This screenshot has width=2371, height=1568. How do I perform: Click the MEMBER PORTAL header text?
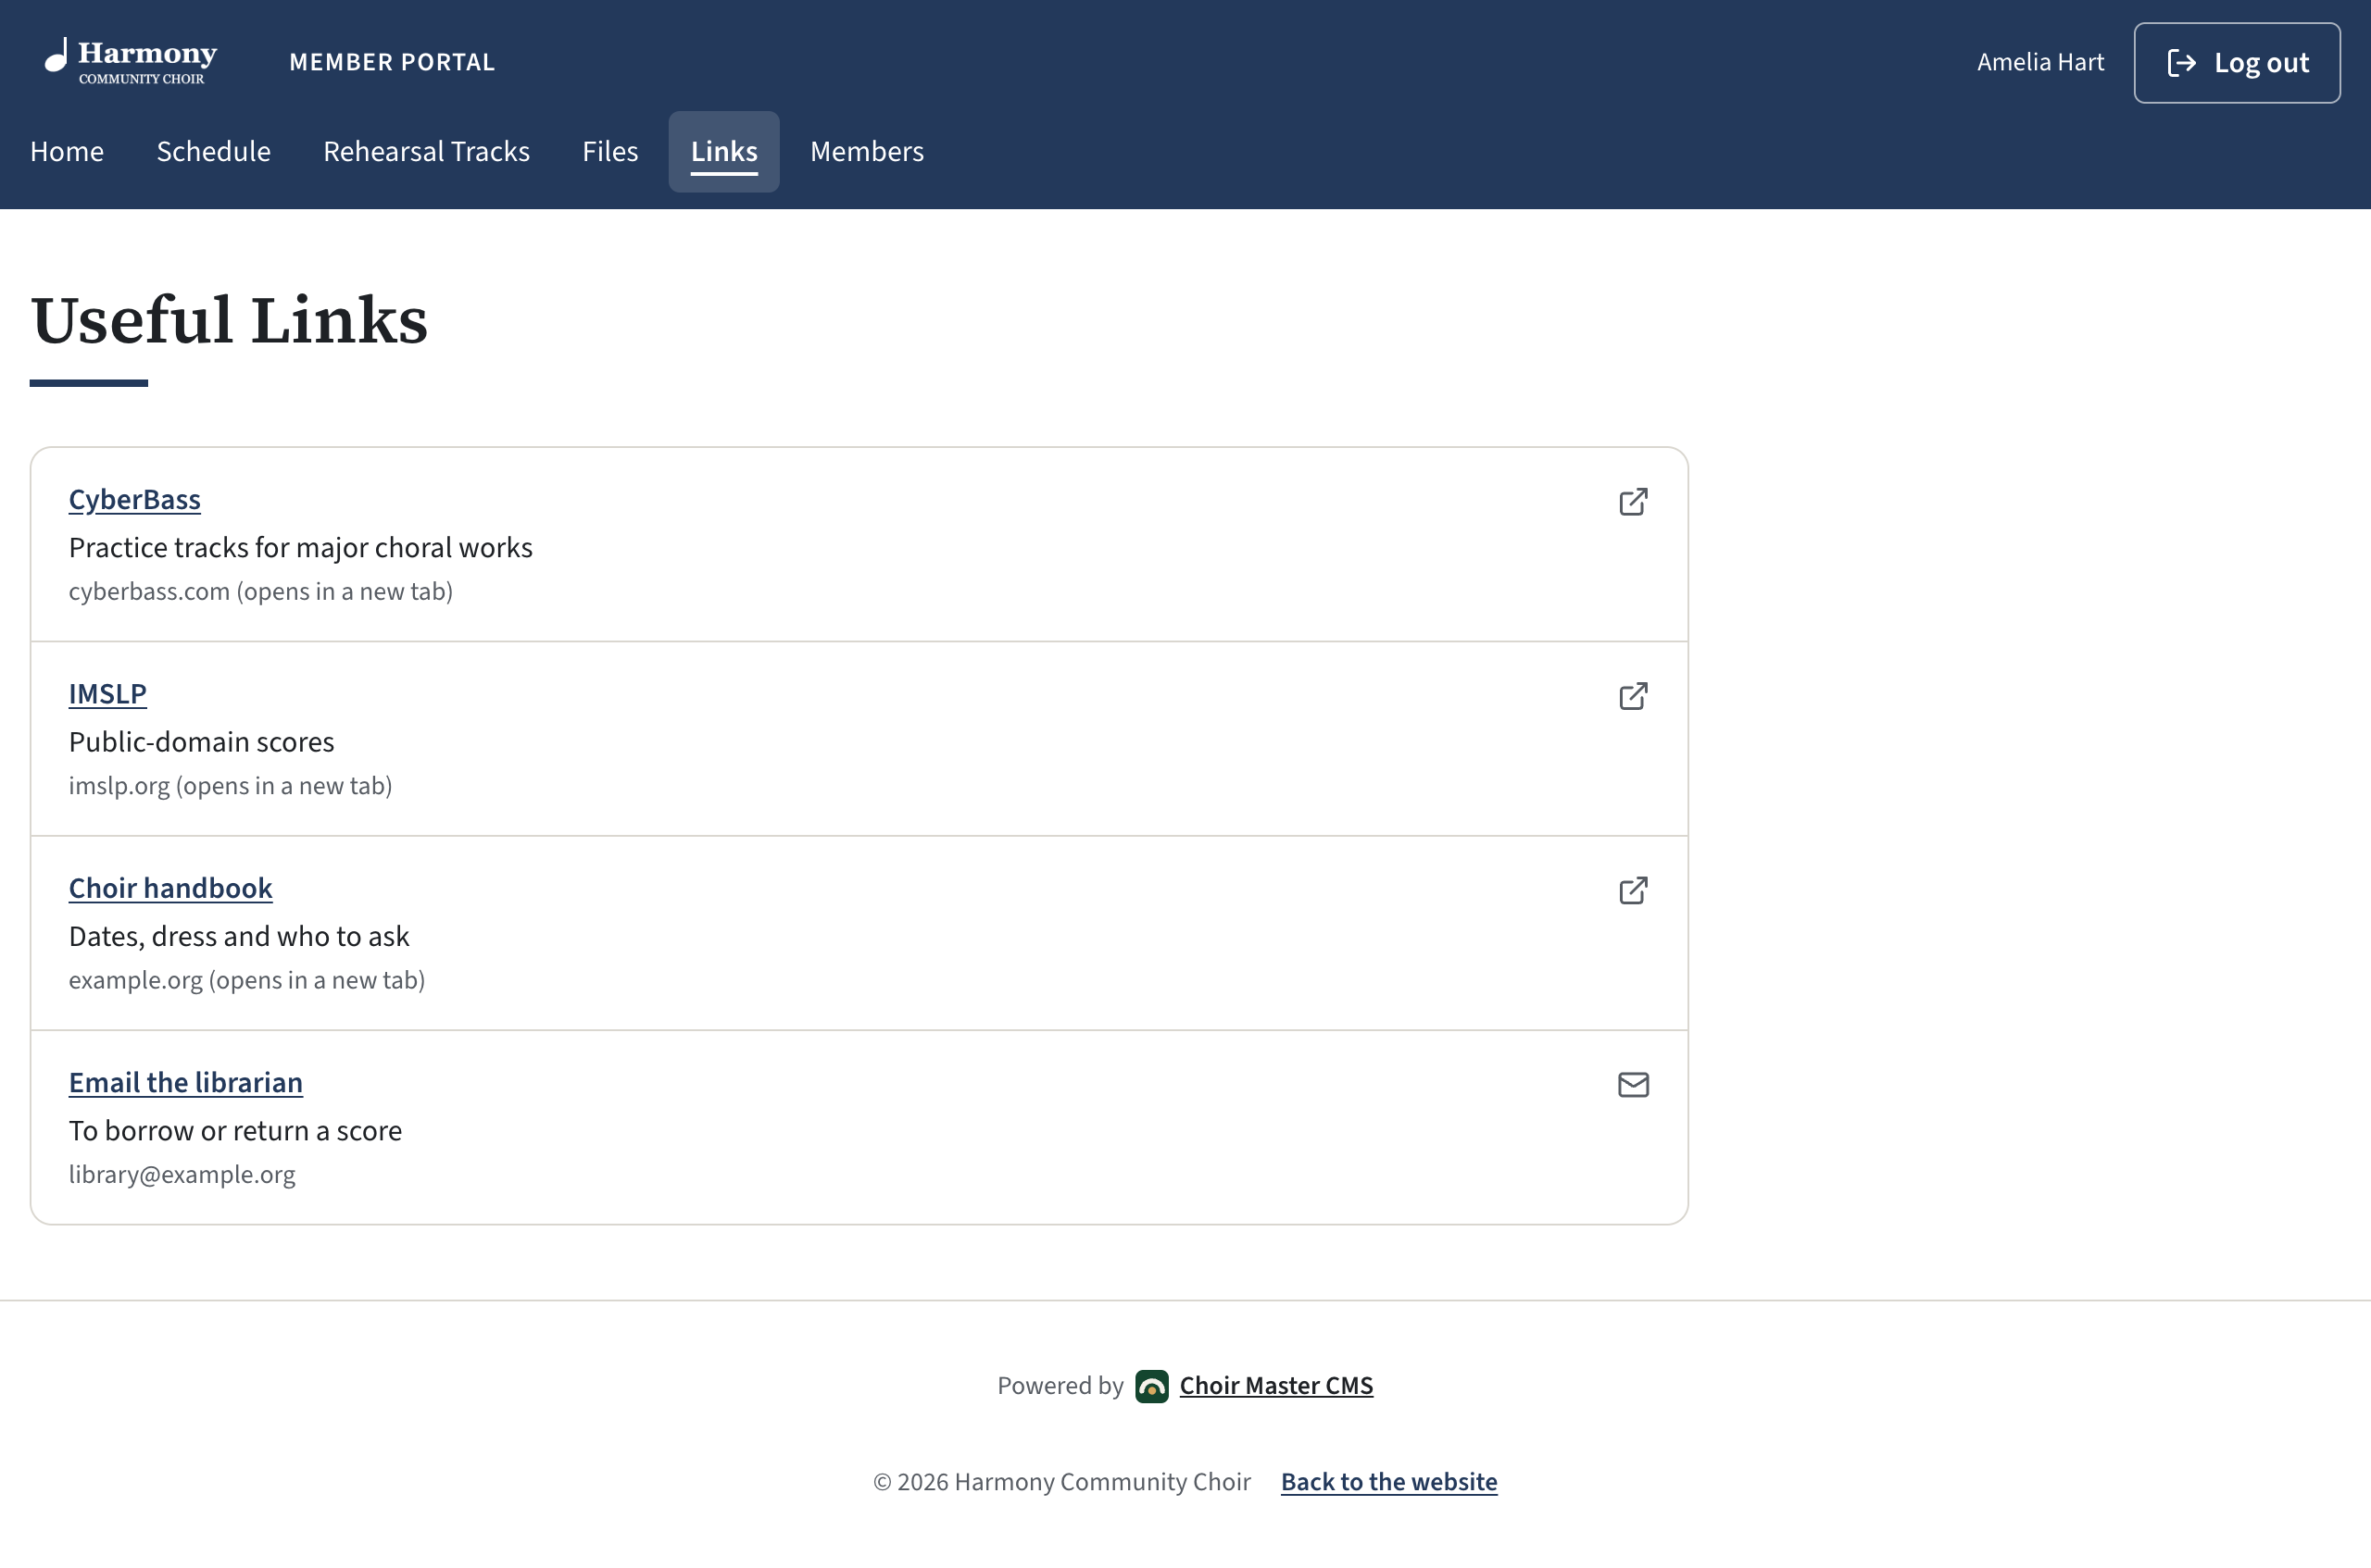click(x=392, y=62)
